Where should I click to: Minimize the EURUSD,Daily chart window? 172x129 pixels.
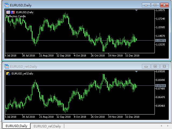(146, 5)
